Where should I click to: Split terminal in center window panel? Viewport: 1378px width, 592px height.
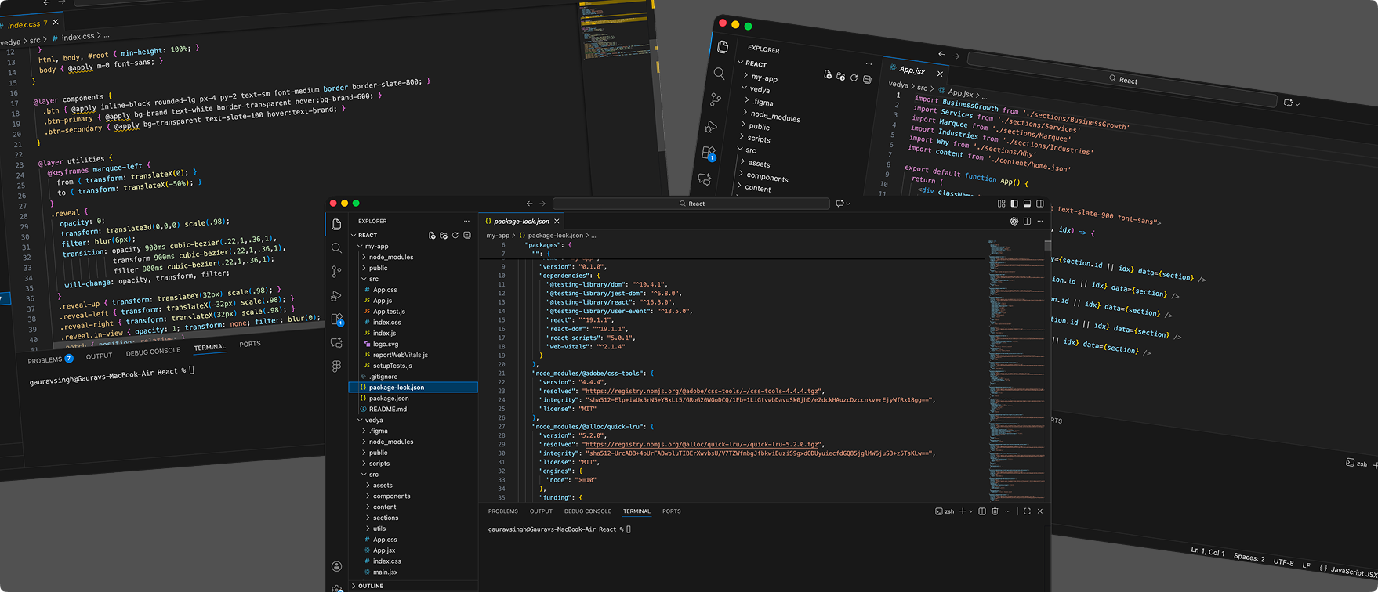982,511
